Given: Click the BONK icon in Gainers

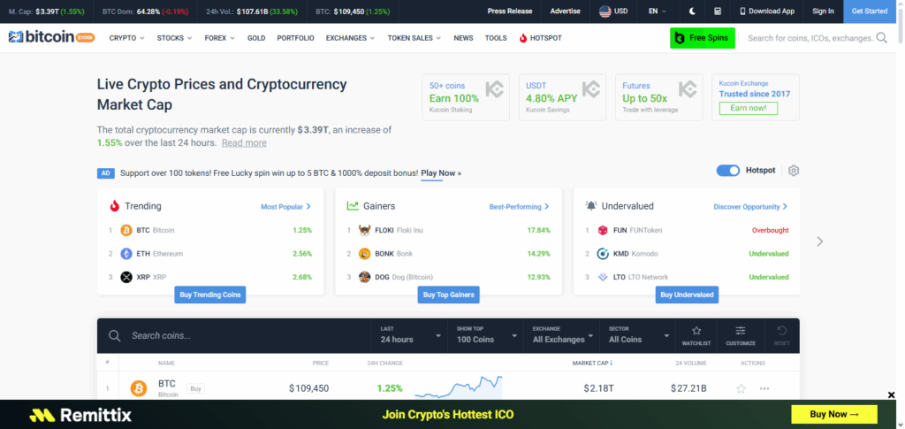Looking at the screenshot, I should click(364, 254).
